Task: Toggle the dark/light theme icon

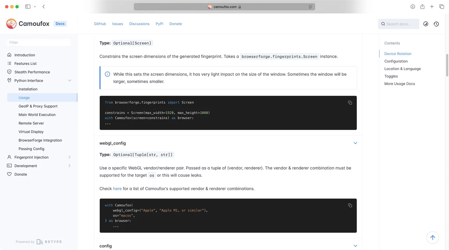Action: click(426, 24)
